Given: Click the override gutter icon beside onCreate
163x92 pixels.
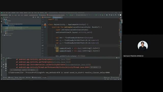Looking at the screenshot, I should [45, 27].
